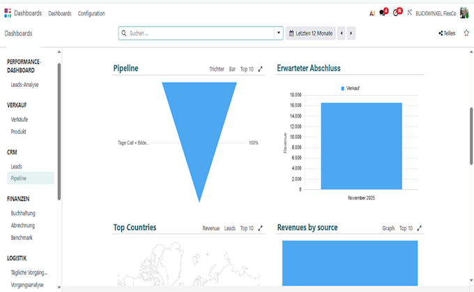Open Top 10 for Revenues by source

point(406,228)
